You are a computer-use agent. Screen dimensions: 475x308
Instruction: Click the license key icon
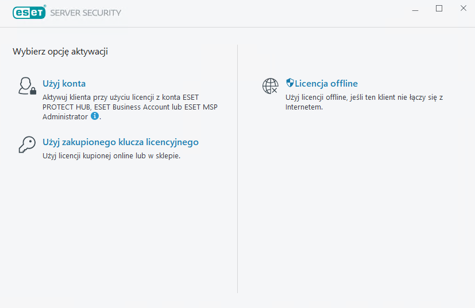point(27,145)
